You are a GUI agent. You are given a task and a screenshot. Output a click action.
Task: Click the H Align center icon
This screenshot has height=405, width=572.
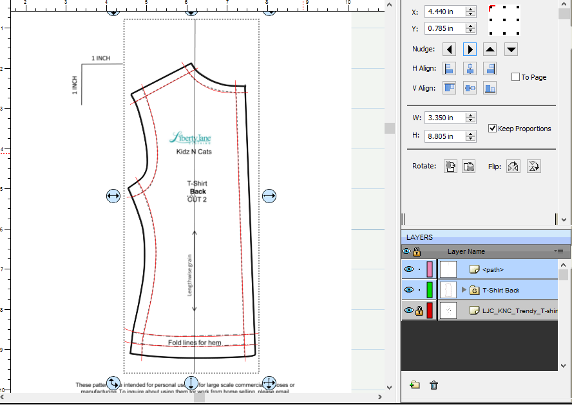point(470,69)
